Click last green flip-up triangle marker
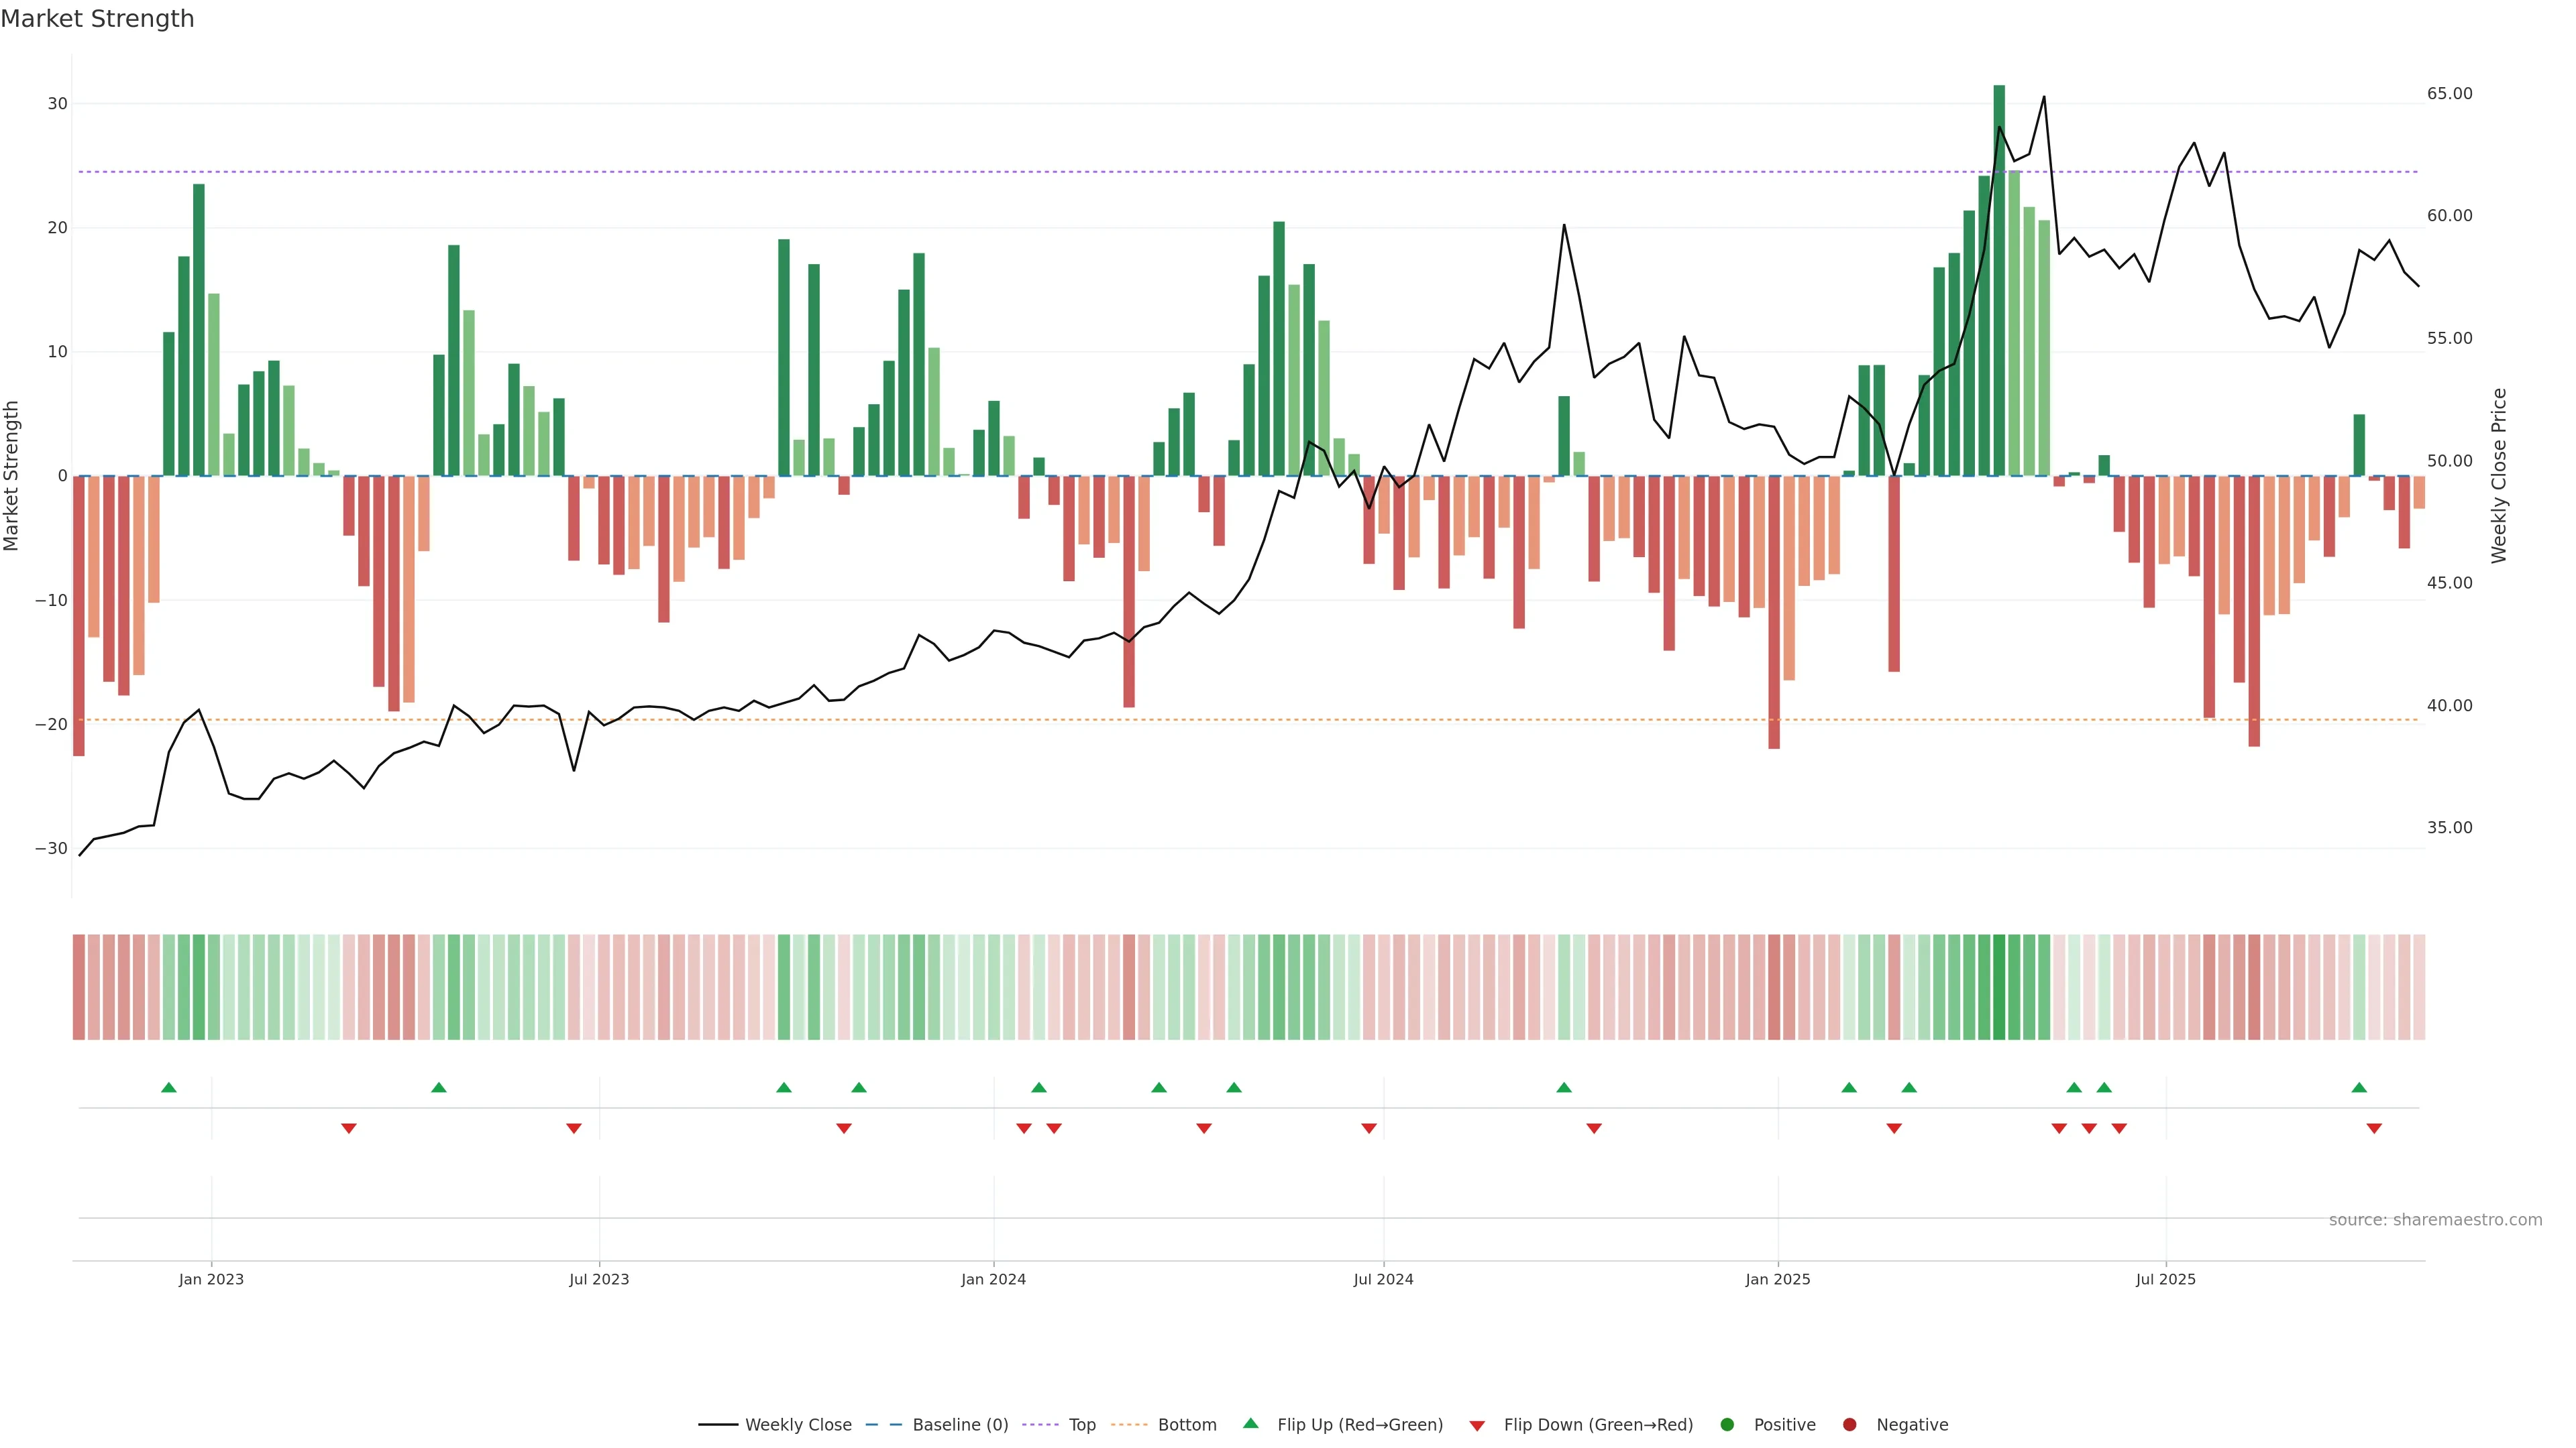 pos(2359,1087)
